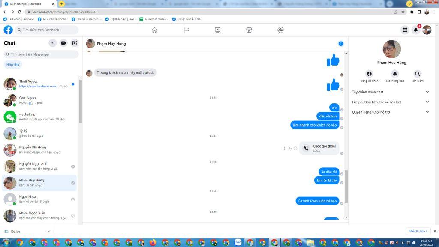Click the chat messages vertical scrollbar
The height and width of the screenshot is (247, 439).
[346, 187]
